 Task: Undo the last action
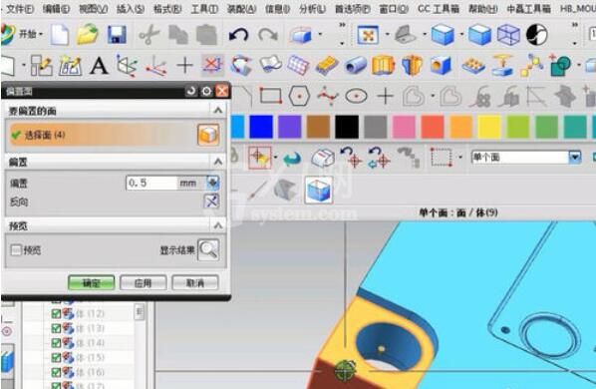tap(238, 35)
